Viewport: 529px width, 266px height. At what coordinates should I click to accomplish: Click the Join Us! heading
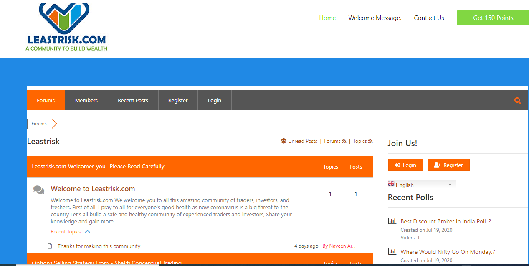pos(402,143)
